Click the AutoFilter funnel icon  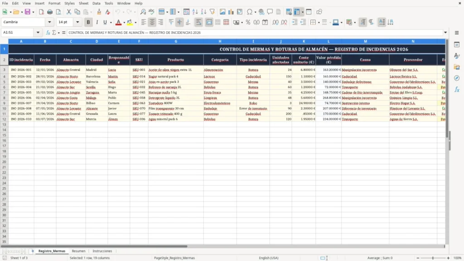pyautogui.click(x=212, y=12)
